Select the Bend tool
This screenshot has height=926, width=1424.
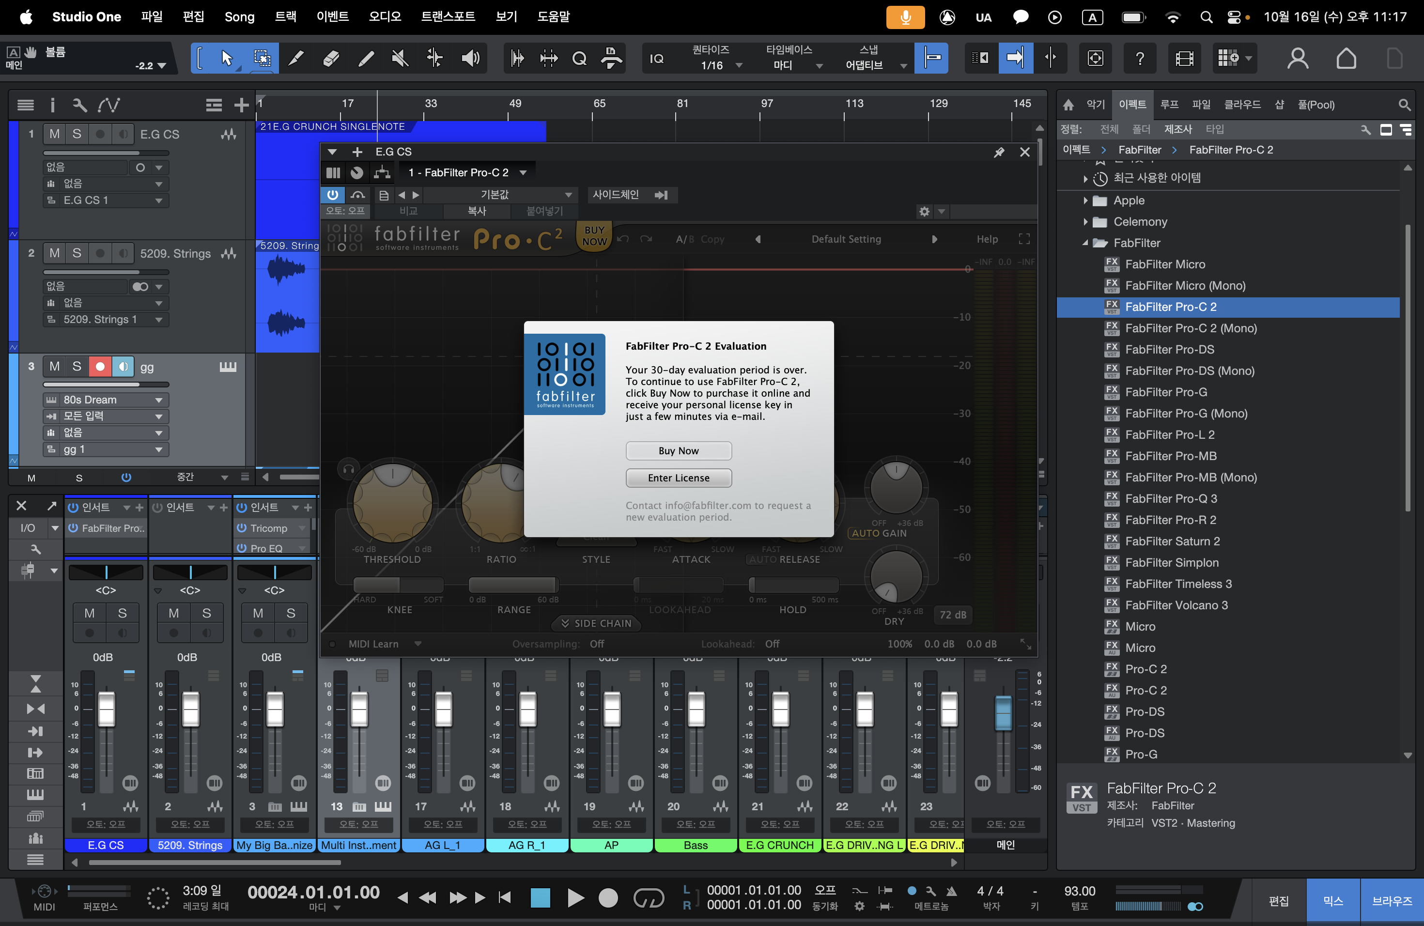435,58
